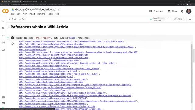This screenshot has height=110, width=195.
Task: Run the wikipedia.page references cell
Action: point(12,38)
